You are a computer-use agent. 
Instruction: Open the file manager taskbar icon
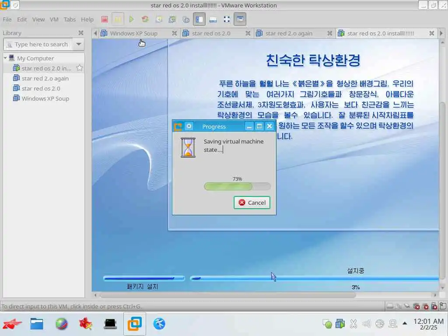37,324
